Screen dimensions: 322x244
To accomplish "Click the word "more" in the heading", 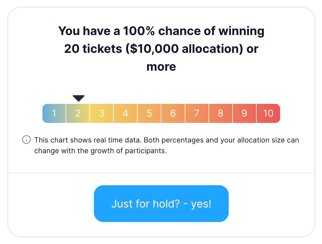I will (x=161, y=66).
